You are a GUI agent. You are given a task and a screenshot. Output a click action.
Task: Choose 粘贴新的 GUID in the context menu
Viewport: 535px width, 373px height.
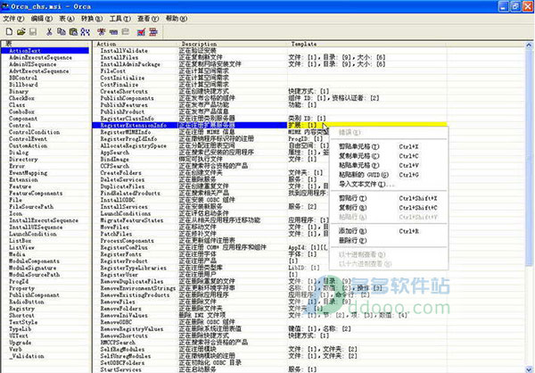388,175
